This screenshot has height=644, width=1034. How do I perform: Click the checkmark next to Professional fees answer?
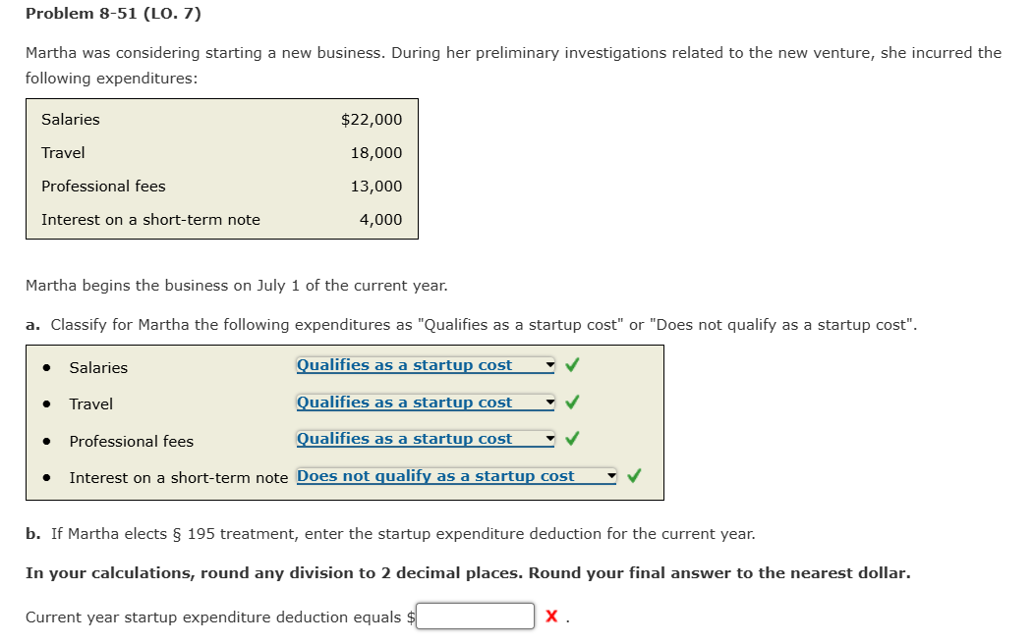[571, 438]
